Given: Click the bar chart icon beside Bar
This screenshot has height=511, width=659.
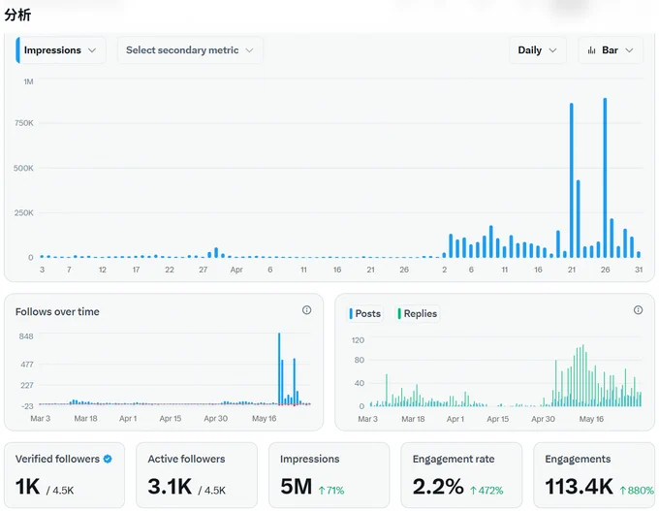Looking at the screenshot, I should [x=591, y=50].
